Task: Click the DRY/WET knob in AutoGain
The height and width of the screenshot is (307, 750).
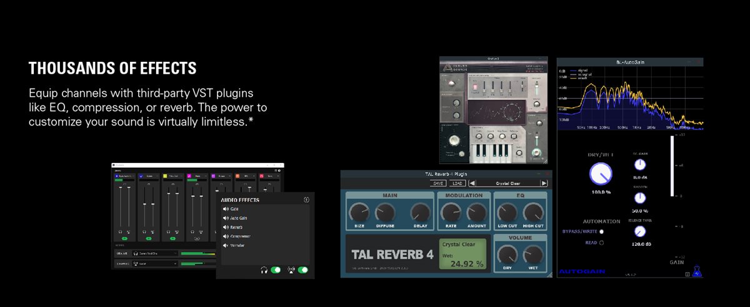Action: 601,174
